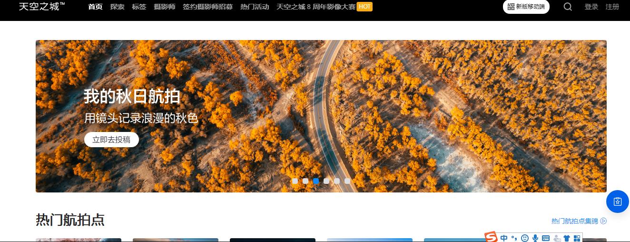Image resolution: width=630 pixels, height=242 pixels.
Task: Open the 标签 navigation item
Action: pos(139,7)
